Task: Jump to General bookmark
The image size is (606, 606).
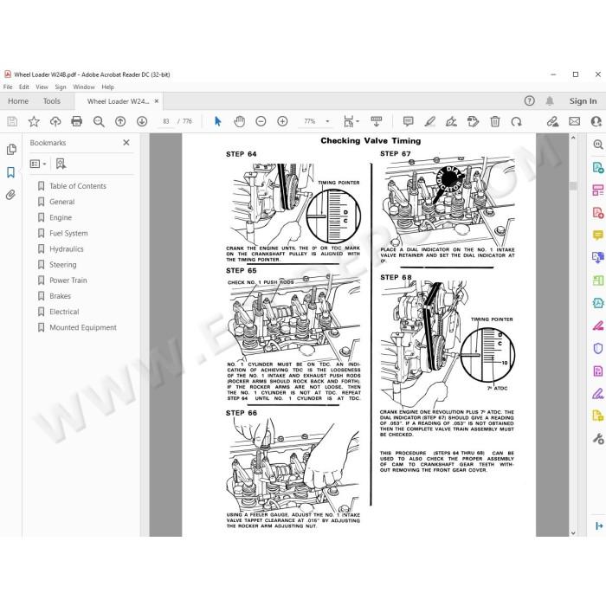Action: pos(61,202)
